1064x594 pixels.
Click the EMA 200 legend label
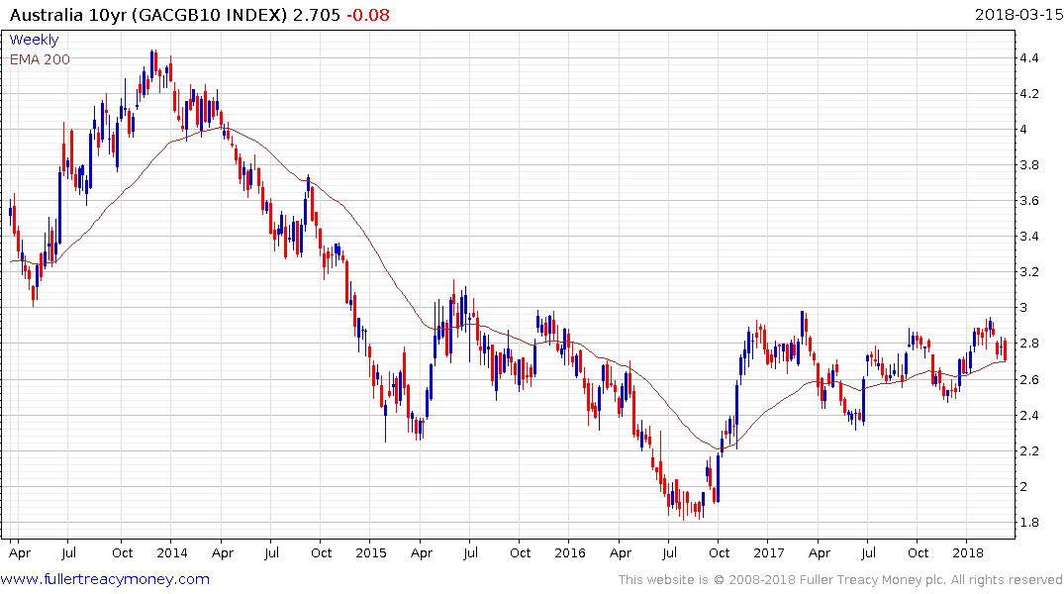(40, 59)
